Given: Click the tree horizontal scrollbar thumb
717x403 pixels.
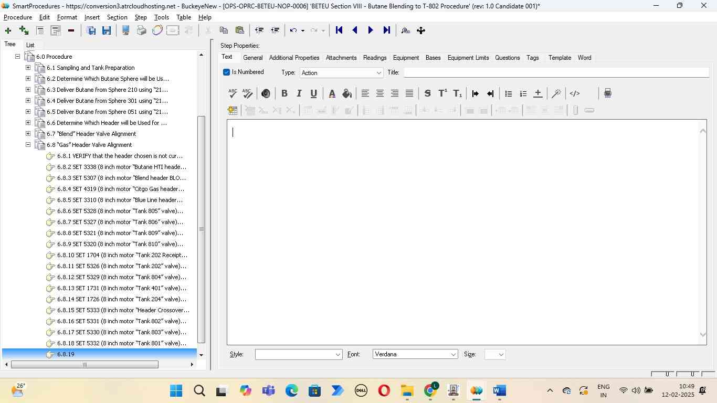Looking at the screenshot, I should [85, 364].
